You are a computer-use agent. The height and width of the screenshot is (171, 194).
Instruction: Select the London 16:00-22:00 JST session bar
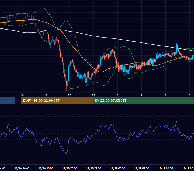point(57,101)
